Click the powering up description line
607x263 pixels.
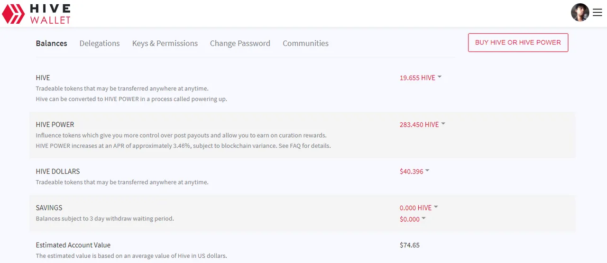pyautogui.click(x=131, y=99)
